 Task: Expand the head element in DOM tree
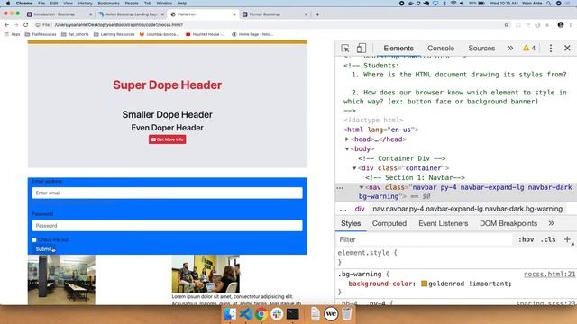(x=346, y=139)
